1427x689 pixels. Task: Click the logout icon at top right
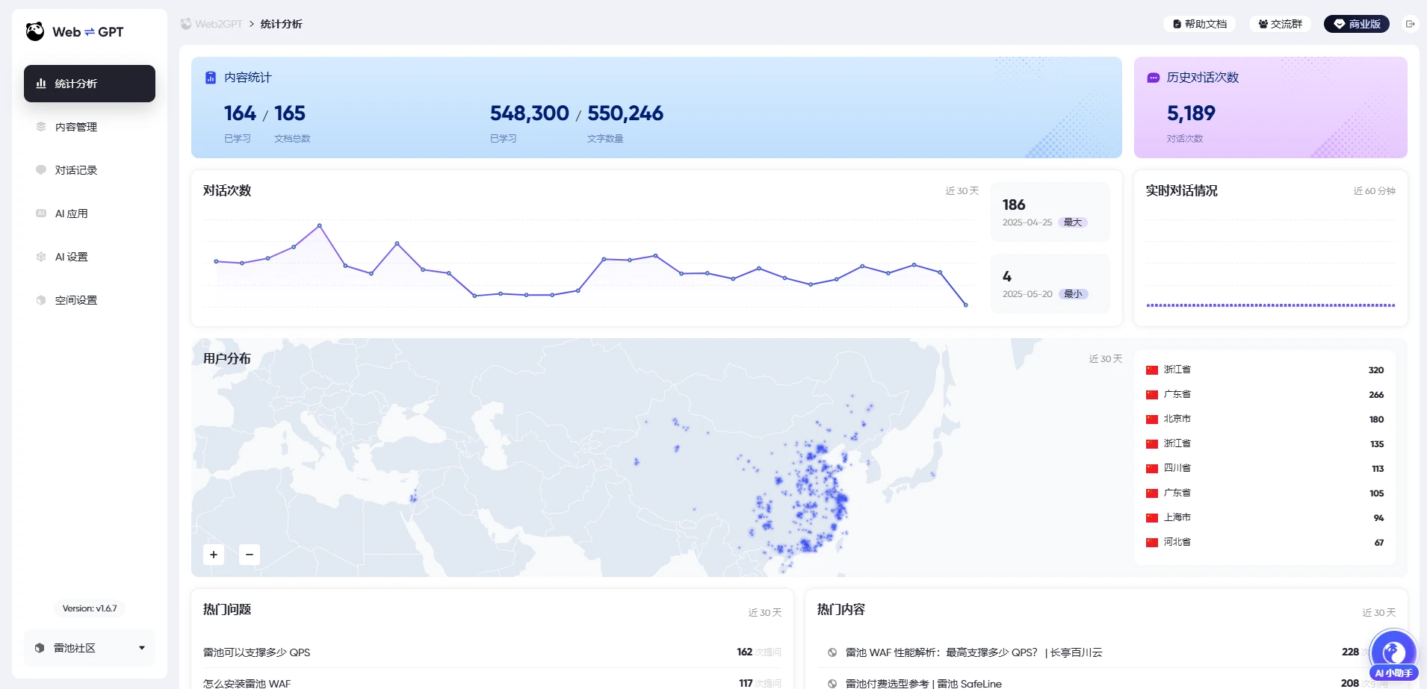[1411, 24]
